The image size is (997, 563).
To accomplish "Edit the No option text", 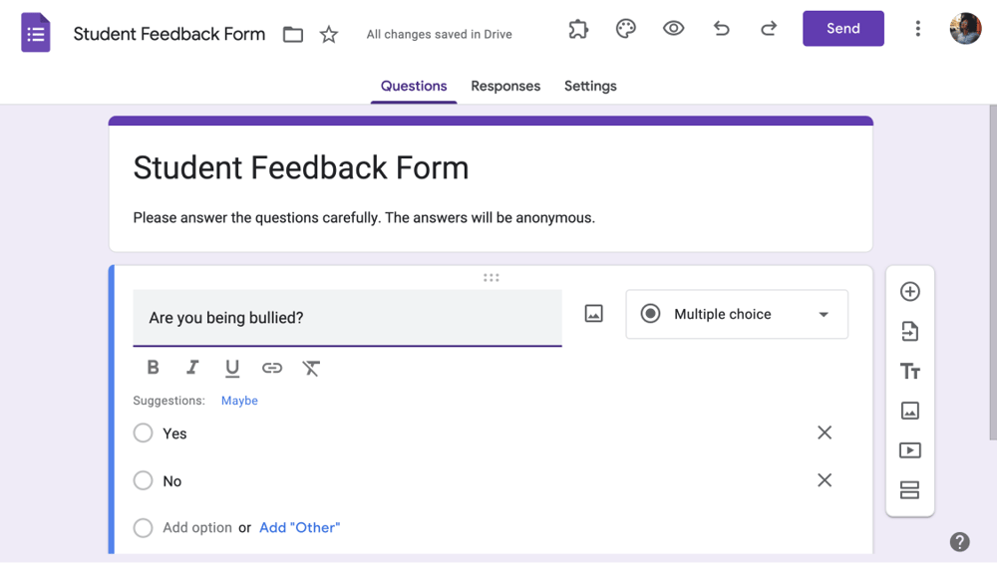I will [x=172, y=481].
